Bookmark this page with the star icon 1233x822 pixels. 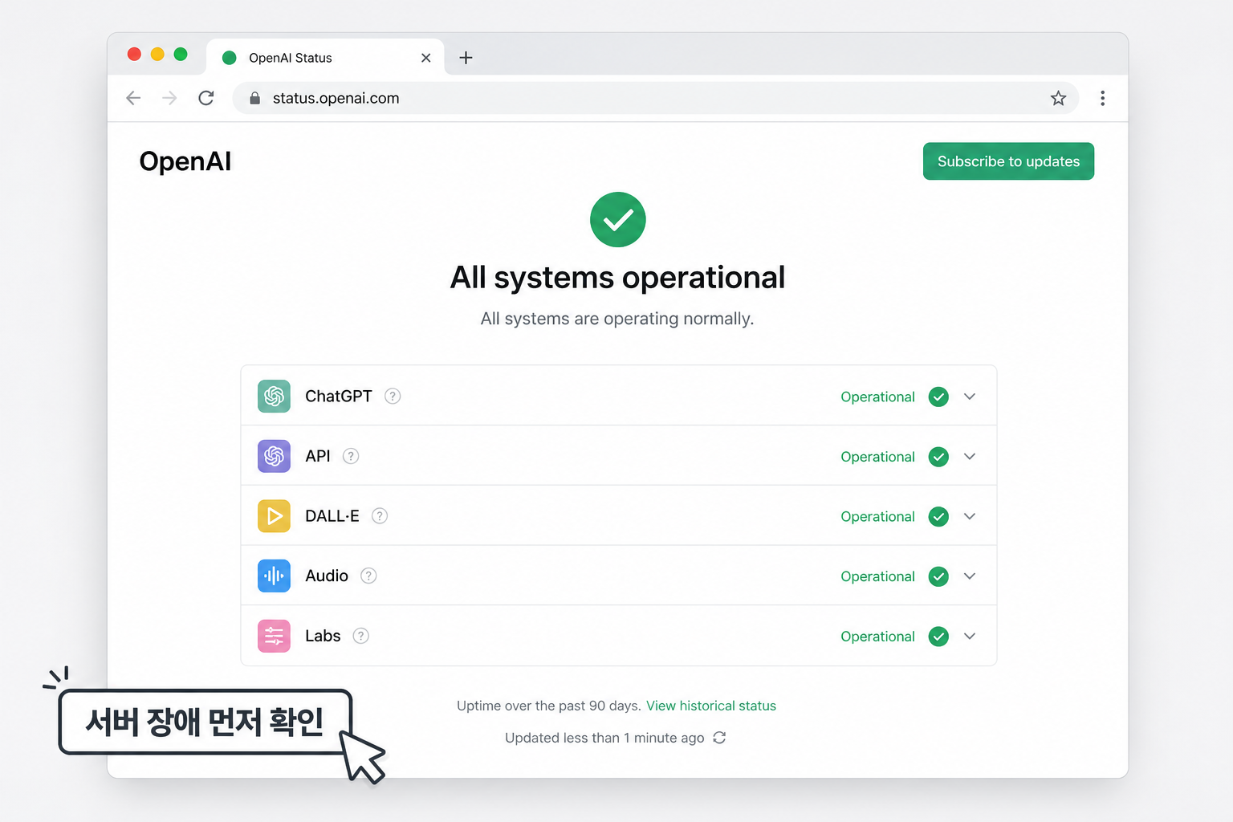point(1058,98)
